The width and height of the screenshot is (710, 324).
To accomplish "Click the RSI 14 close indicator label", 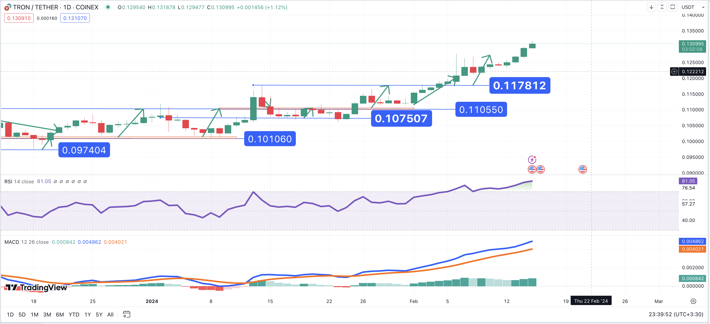I will (19, 181).
